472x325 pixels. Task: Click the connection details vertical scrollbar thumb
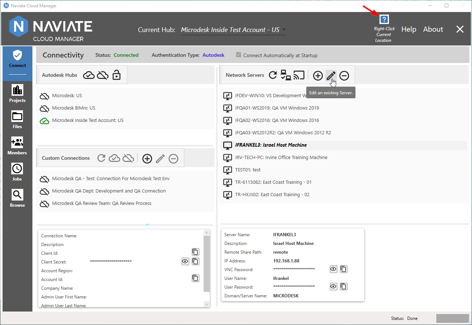pos(206,264)
